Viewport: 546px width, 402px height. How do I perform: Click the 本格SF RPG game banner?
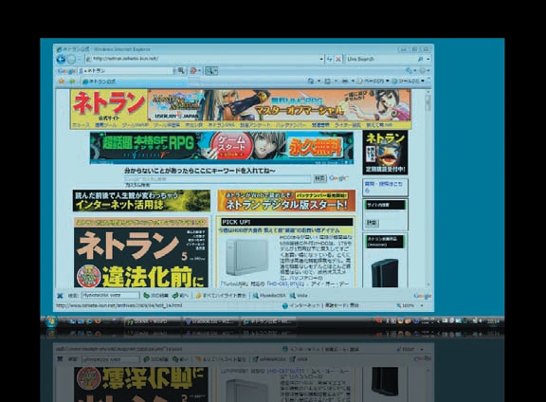click(x=222, y=147)
